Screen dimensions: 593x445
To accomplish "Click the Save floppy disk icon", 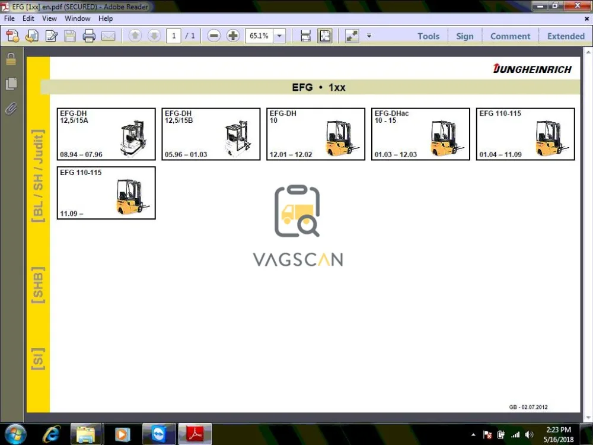I will click(x=70, y=36).
